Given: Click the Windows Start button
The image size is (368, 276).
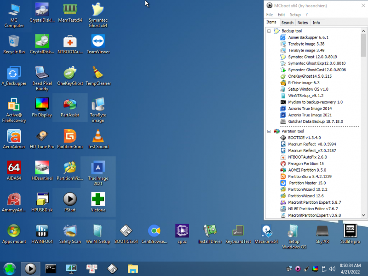Looking at the screenshot, I should [x=9, y=268].
